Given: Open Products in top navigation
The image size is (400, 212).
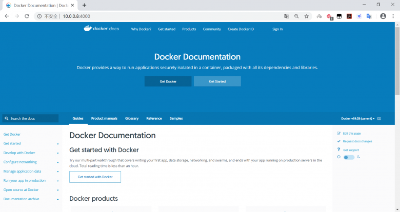Looking at the screenshot, I should click(189, 29).
